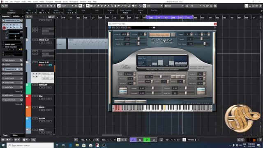Toggle global Mute state M button
263x148 pixels.
pyautogui.click(x=37, y=6)
